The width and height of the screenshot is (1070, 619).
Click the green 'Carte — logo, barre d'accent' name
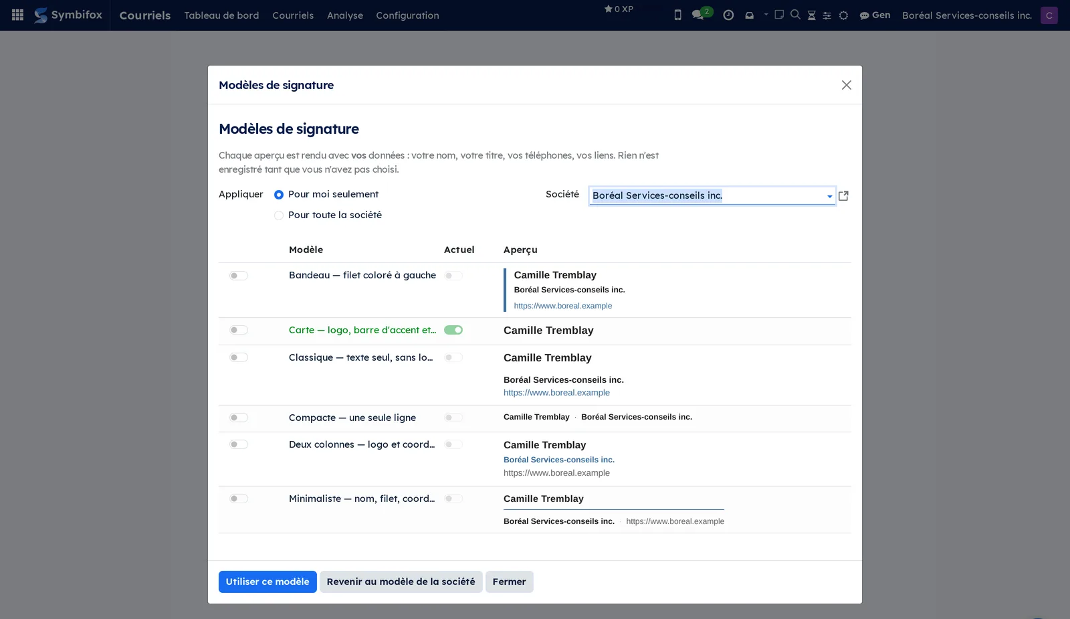coord(362,330)
